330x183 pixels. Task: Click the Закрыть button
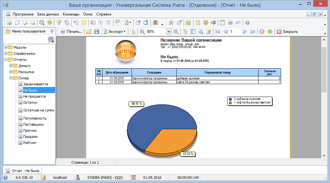click(x=287, y=32)
